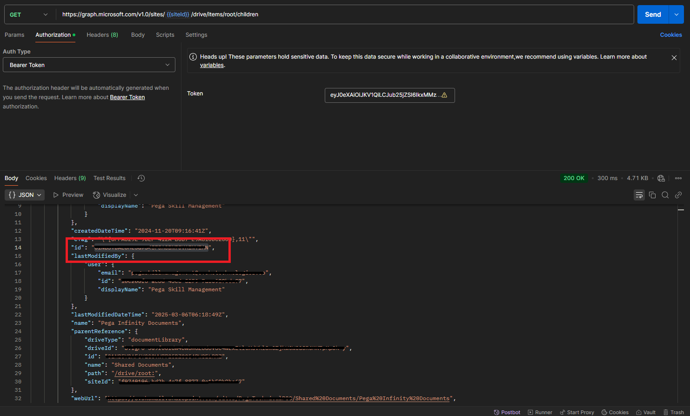The image size is (690, 416).
Task: Edit the request URL field
Action: 345,14
